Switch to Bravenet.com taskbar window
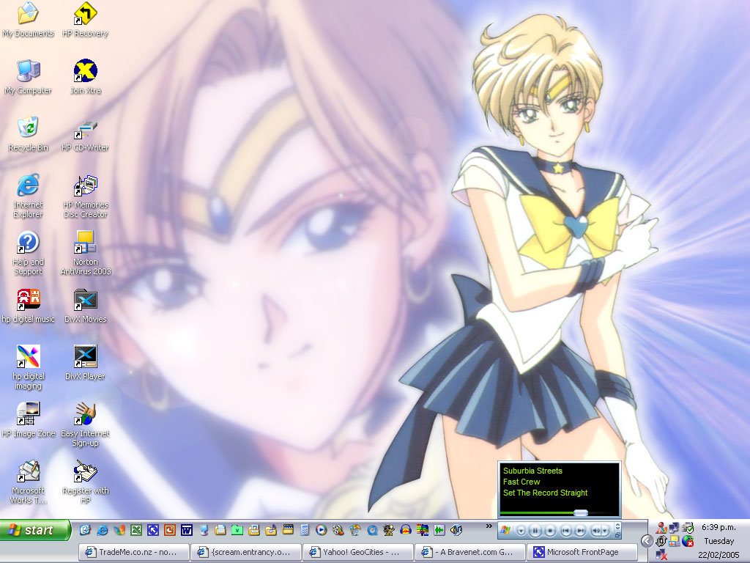This screenshot has width=750, height=563. click(469, 552)
